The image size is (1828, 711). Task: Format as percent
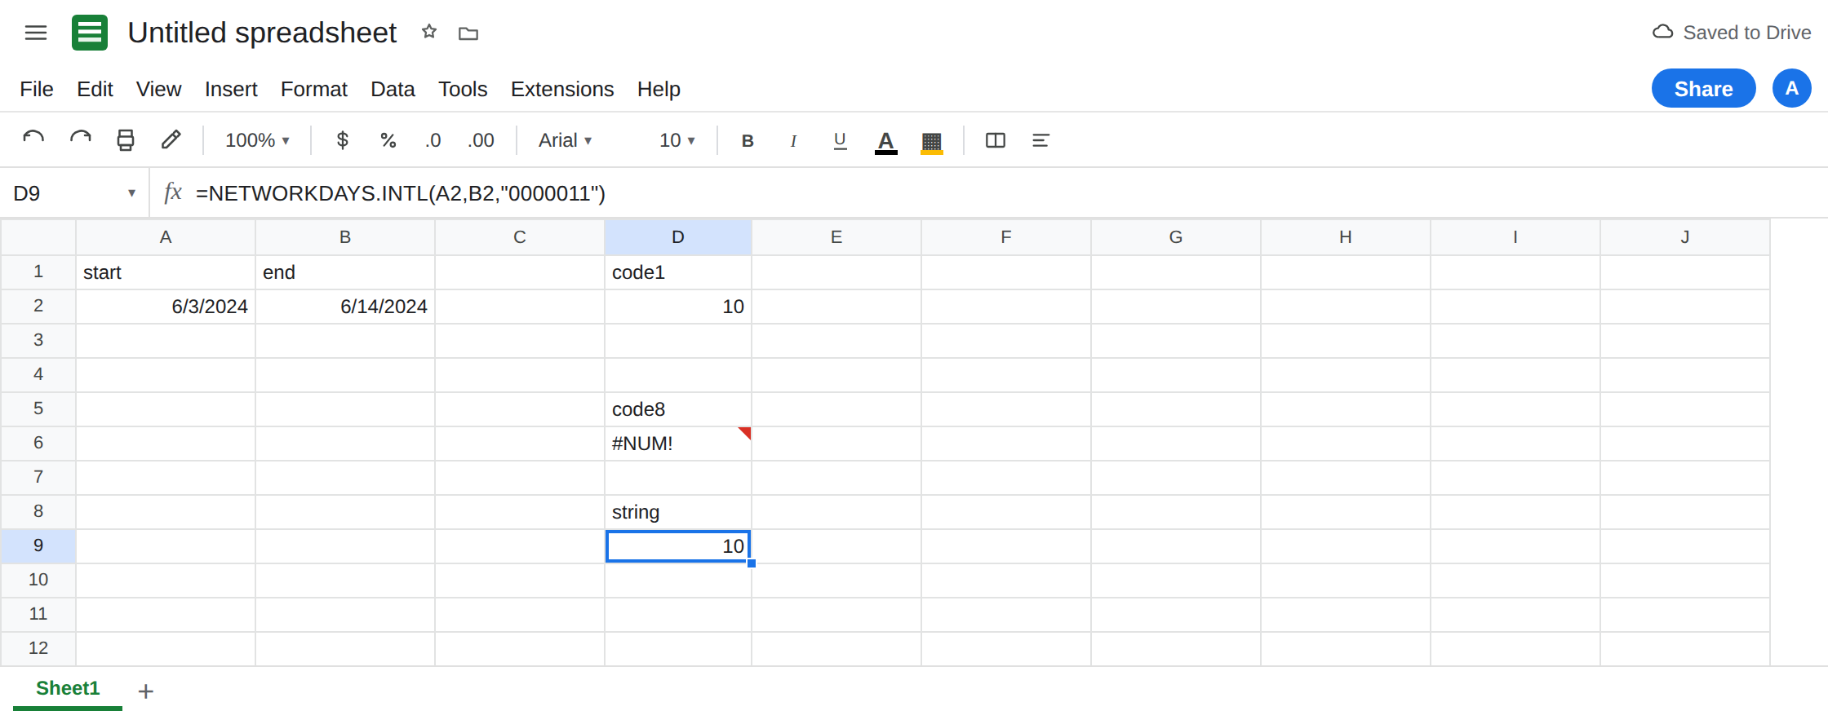click(388, 140)
